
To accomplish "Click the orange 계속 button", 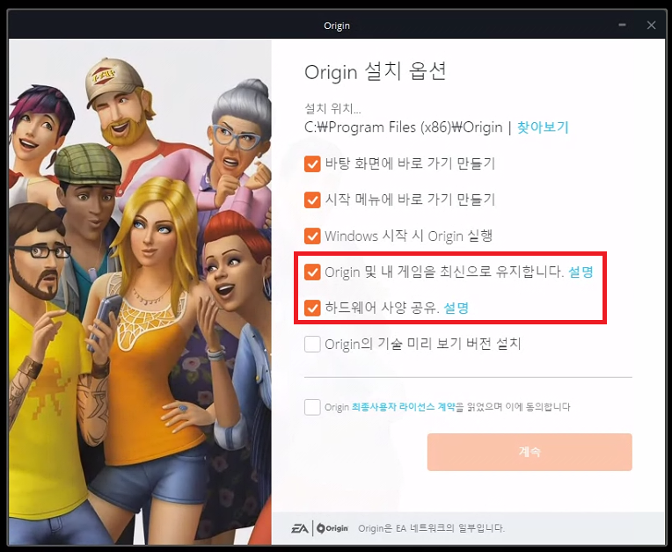I will (530, 452).
